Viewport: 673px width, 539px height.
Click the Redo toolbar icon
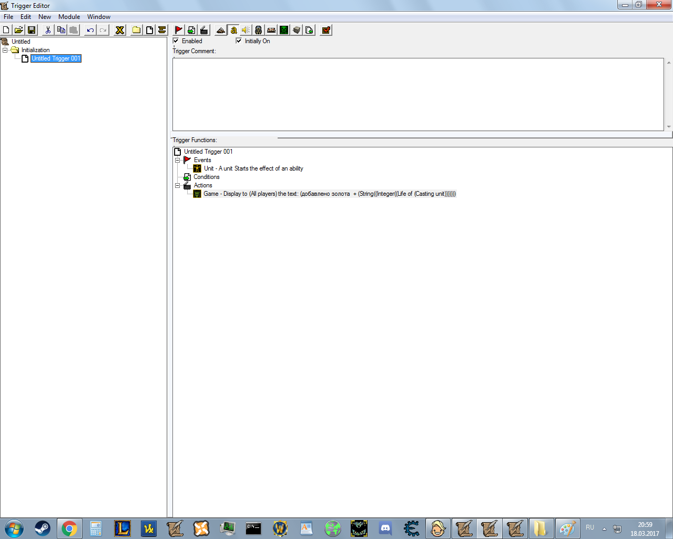pyautogui.click(x=103, y=30)
